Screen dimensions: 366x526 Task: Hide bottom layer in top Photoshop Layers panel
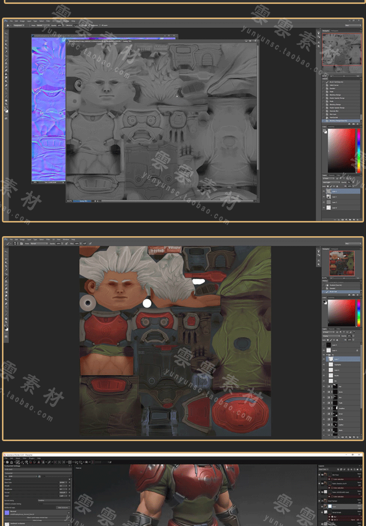324,208
